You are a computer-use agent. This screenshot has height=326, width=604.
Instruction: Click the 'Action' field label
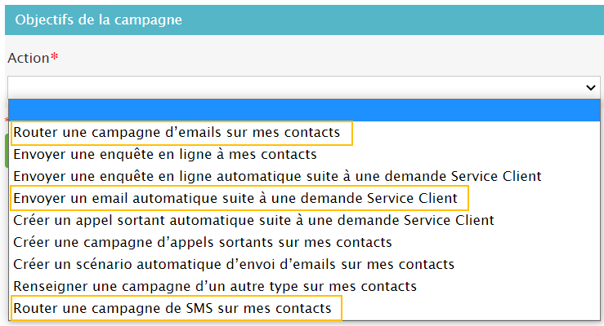(x=28, y=59)
